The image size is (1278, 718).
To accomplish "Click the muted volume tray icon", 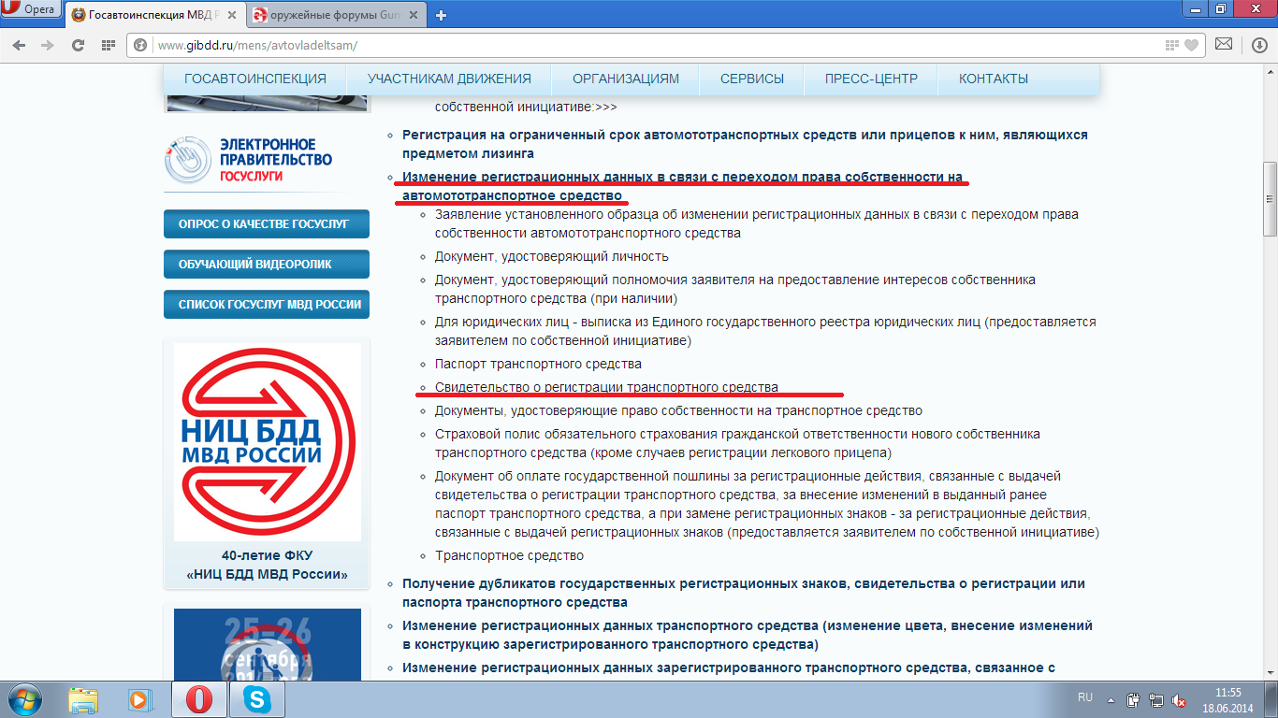I will click(x=1180, y=699).
